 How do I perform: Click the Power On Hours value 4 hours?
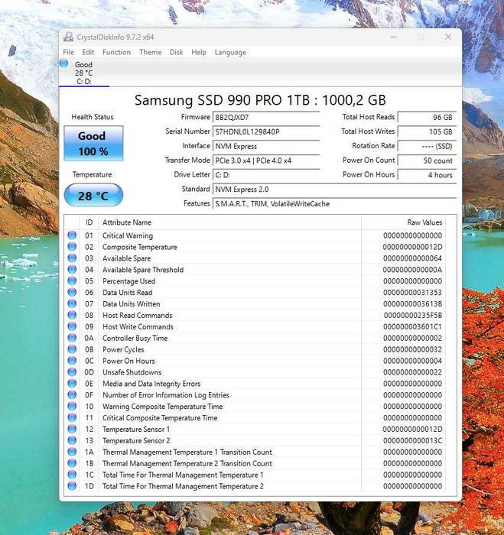pos(428,175)
